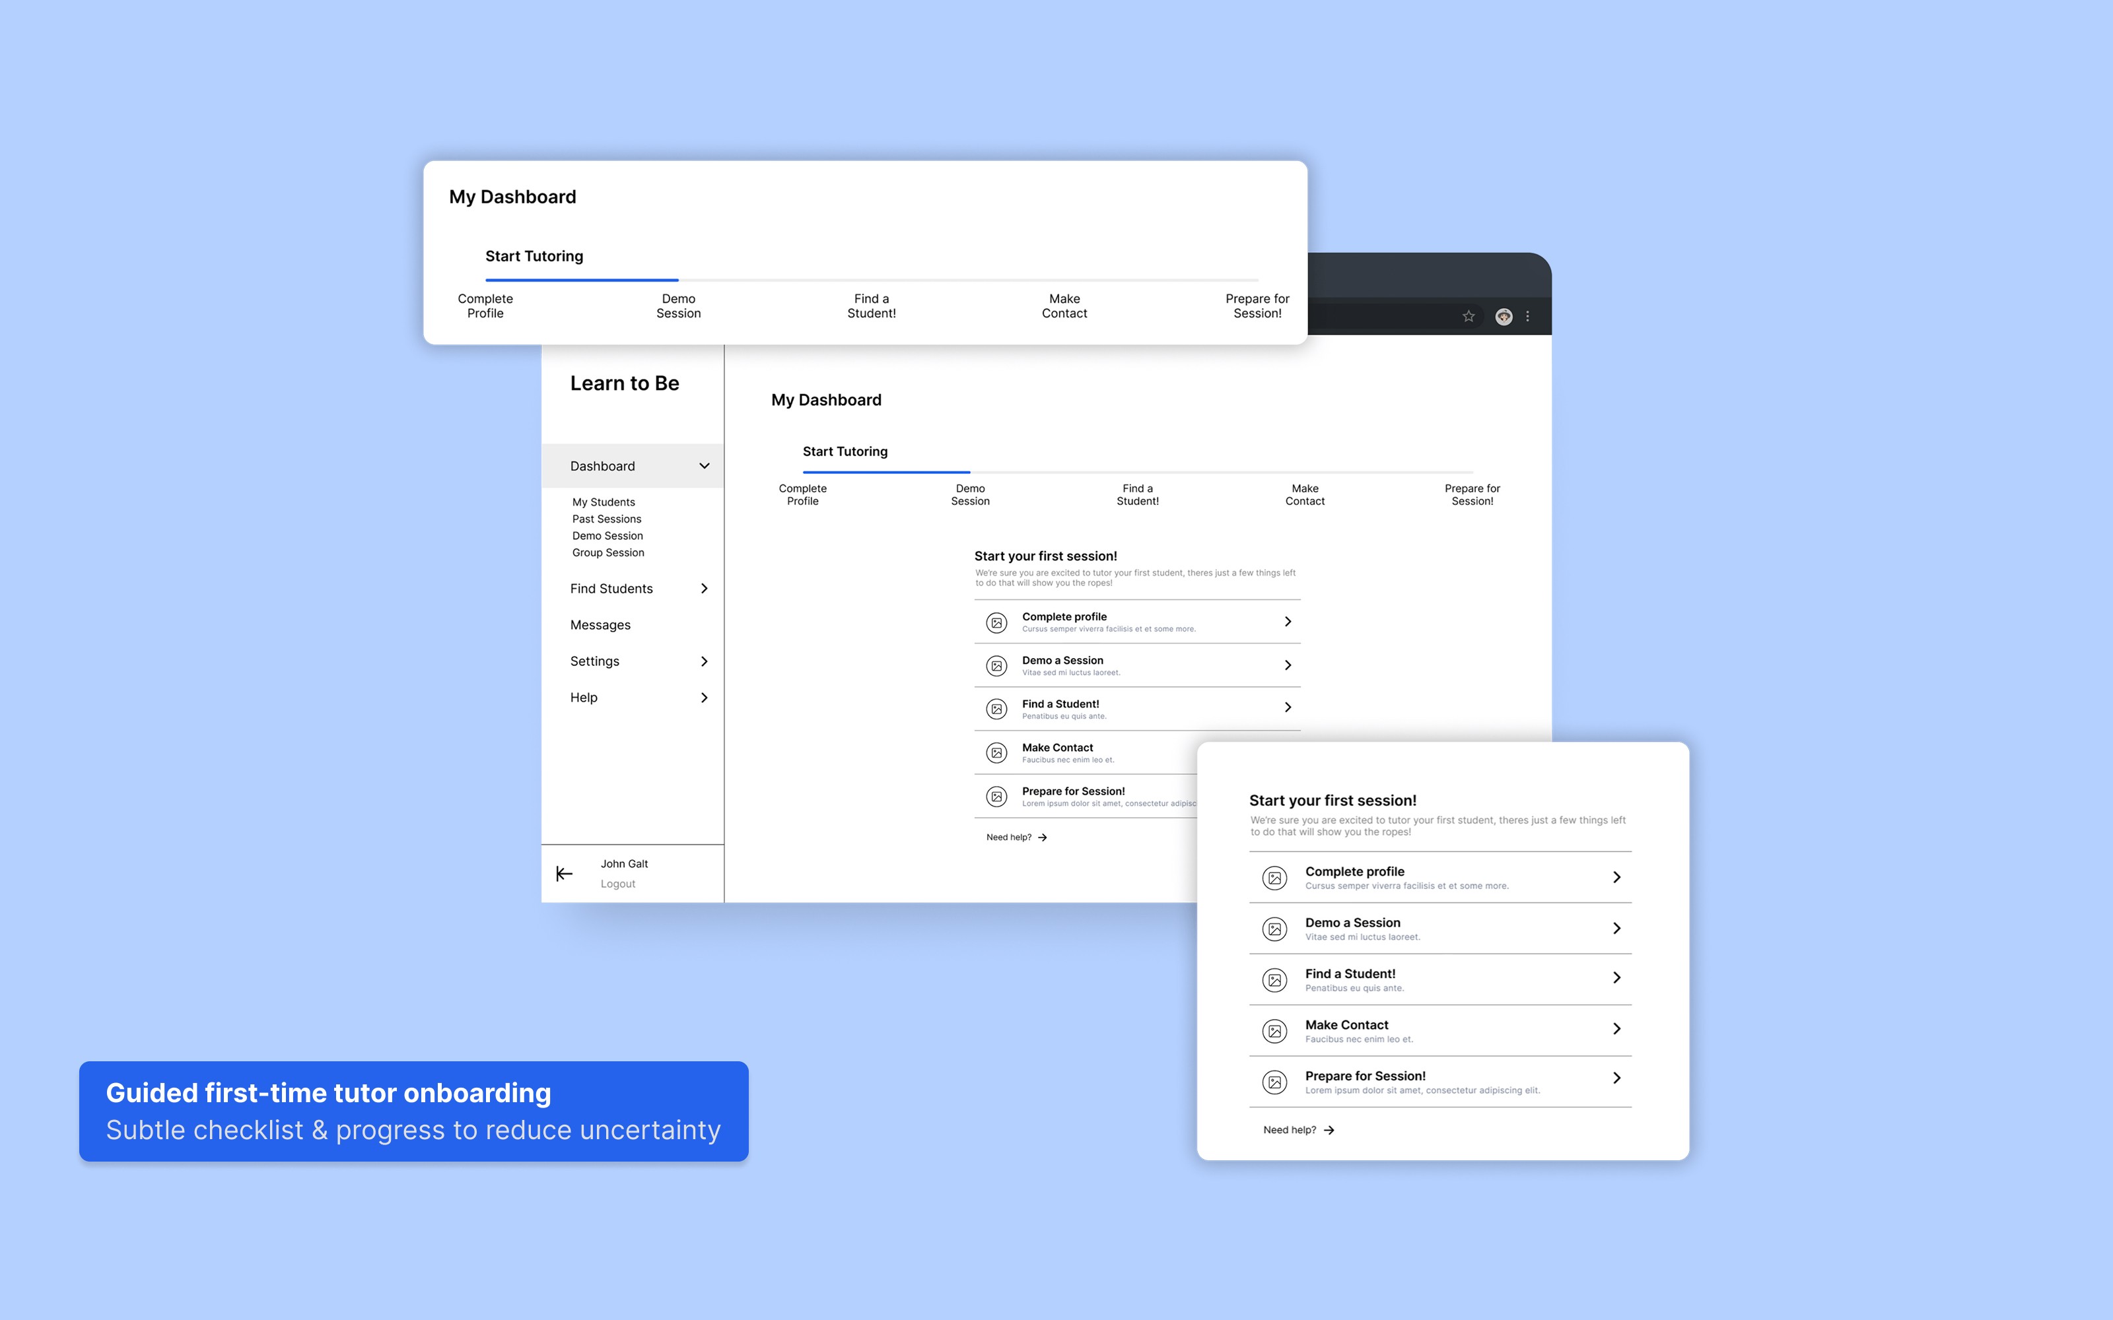
Task: Select My Students in sidebar submenu
Action: coord(604,502)
